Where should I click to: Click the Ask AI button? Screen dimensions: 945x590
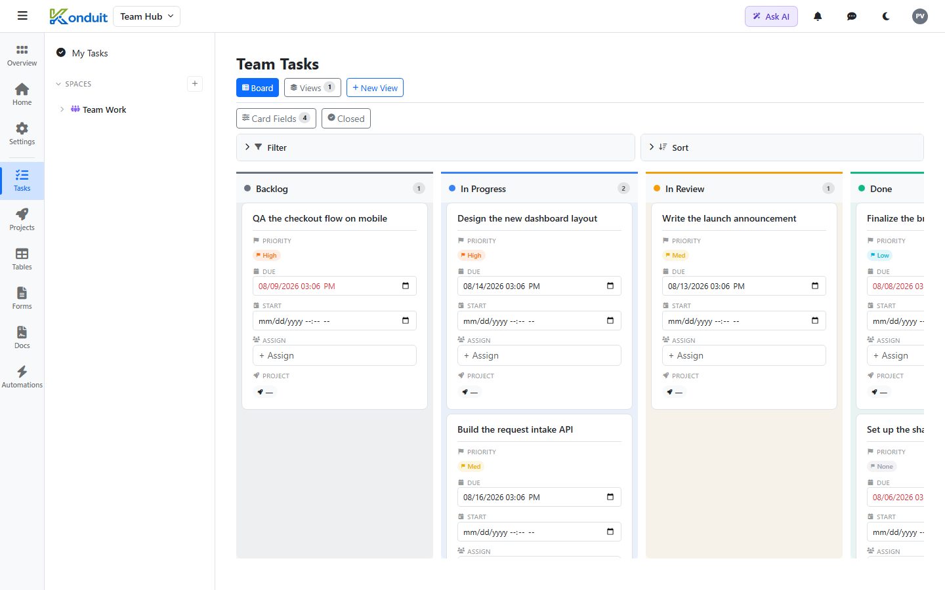771,16
